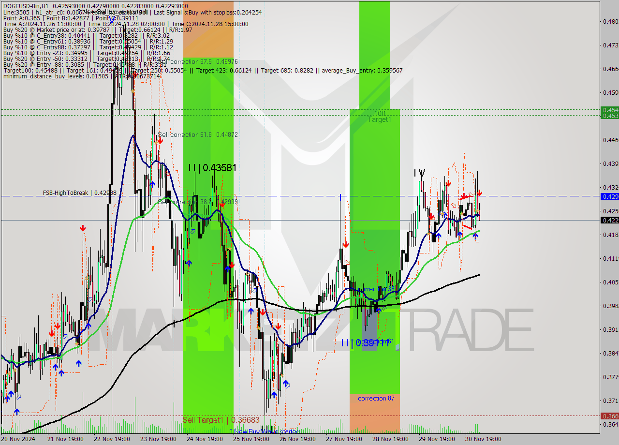Click the Buy %10 @ C_Entry88 line
619x445 pixels.
point(88,47)
